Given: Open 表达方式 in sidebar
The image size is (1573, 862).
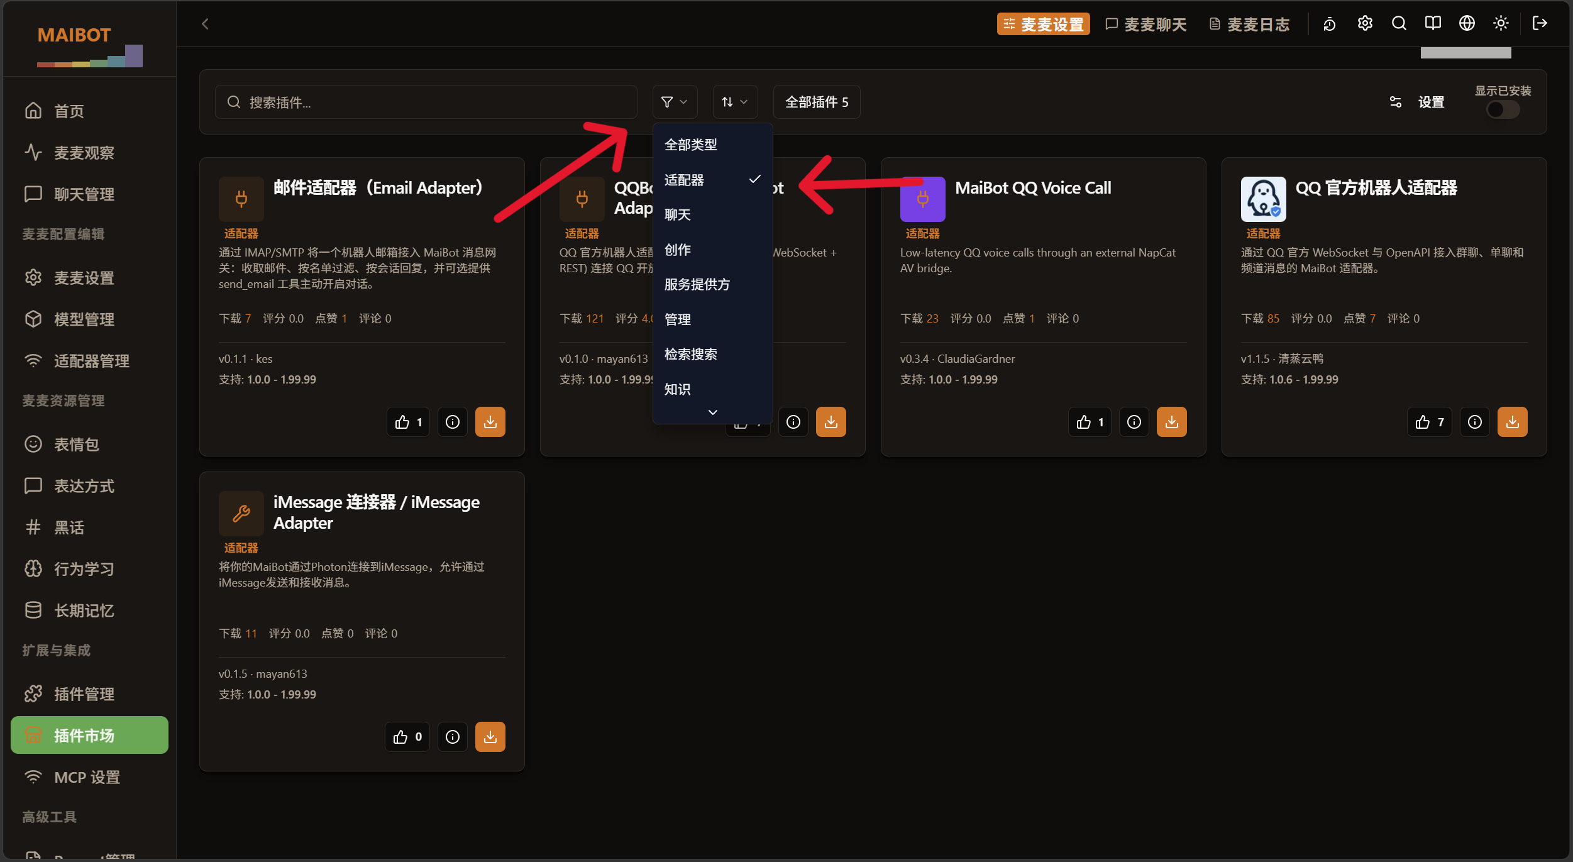Looking at the screenshot, I should click(90, 486).
